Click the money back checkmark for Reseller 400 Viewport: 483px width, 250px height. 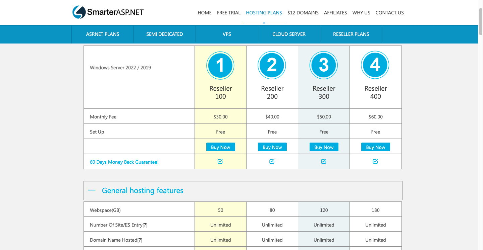tap(375, 161)
